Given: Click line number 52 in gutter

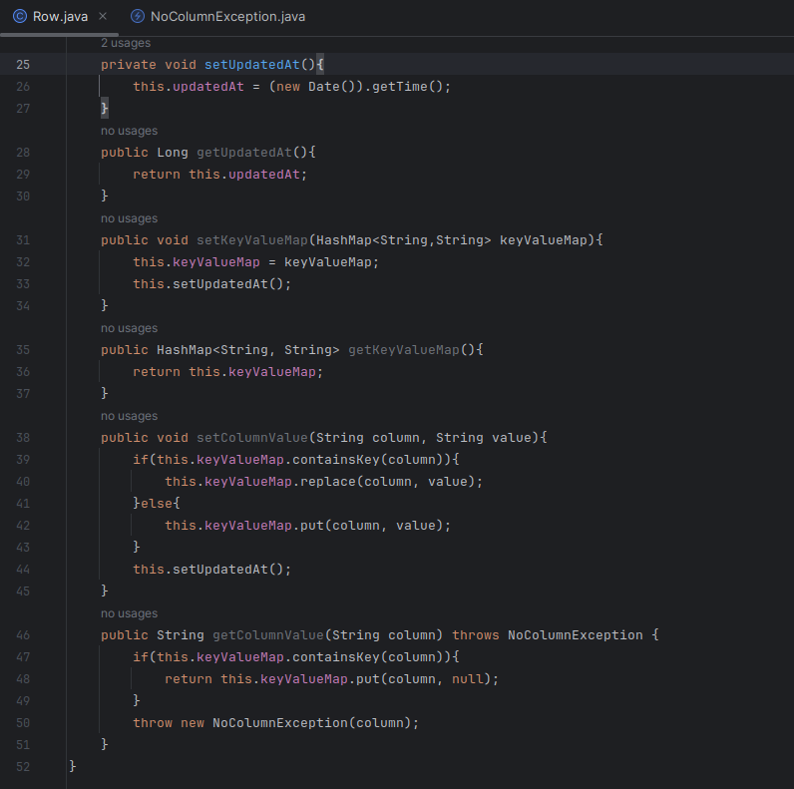Looking at the screenshot, I should coord(23,767).
